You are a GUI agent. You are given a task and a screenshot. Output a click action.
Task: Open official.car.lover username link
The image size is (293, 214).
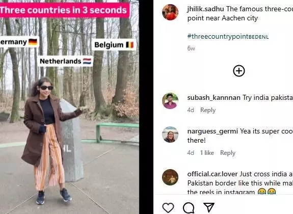[212, 174]
